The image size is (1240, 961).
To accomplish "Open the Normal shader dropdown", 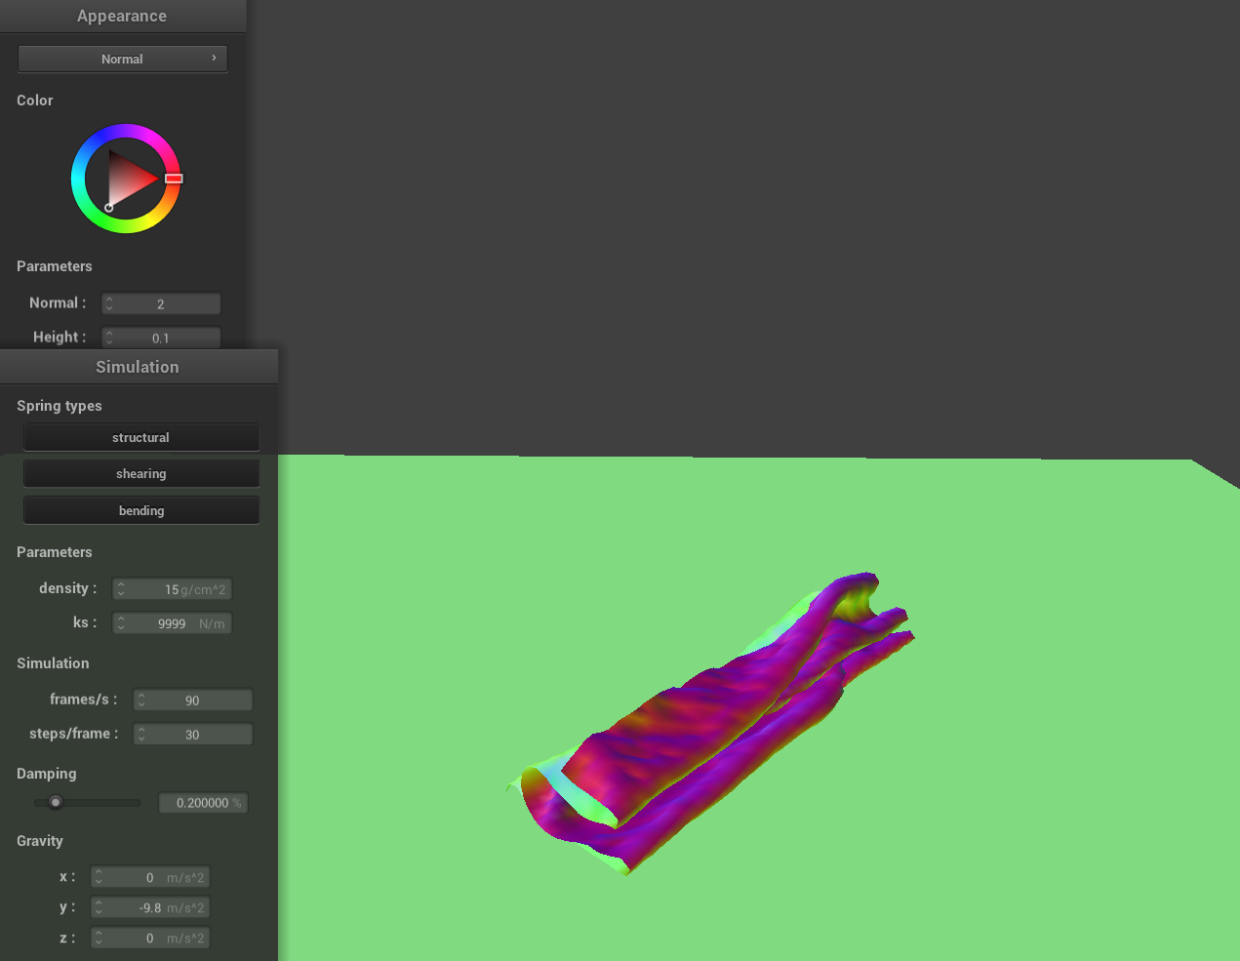I will [x=122, y=59].
